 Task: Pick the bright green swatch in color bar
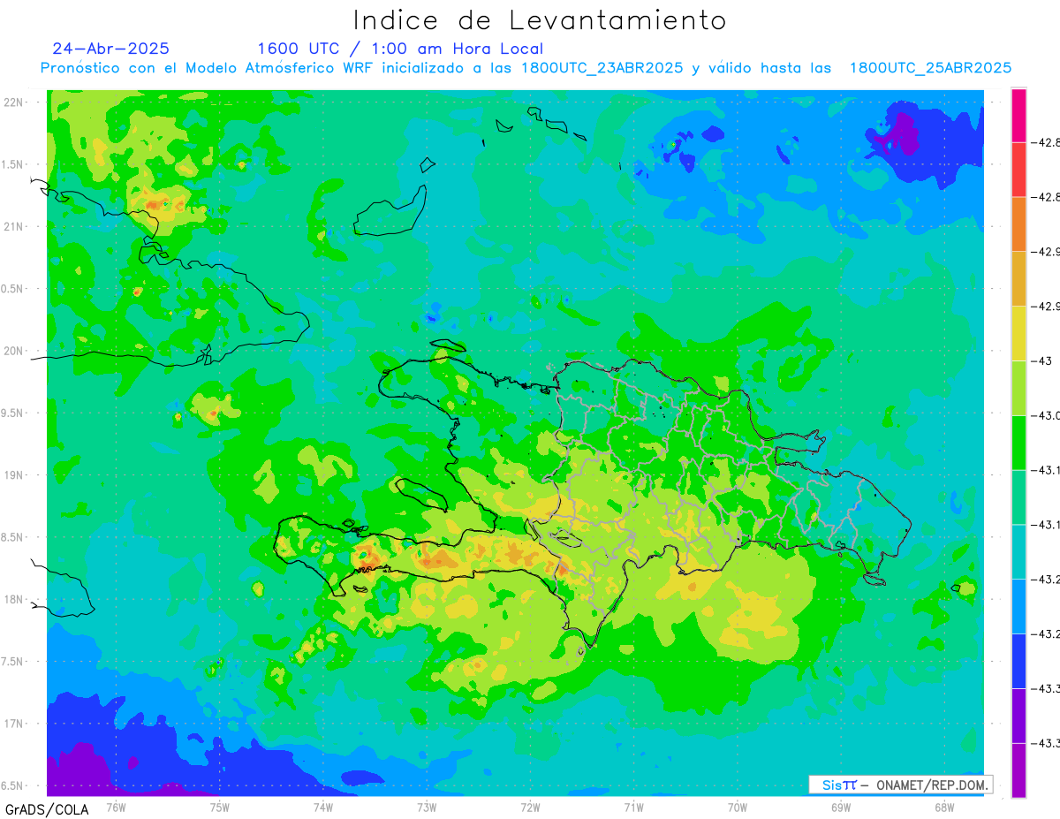[1018, 442]
